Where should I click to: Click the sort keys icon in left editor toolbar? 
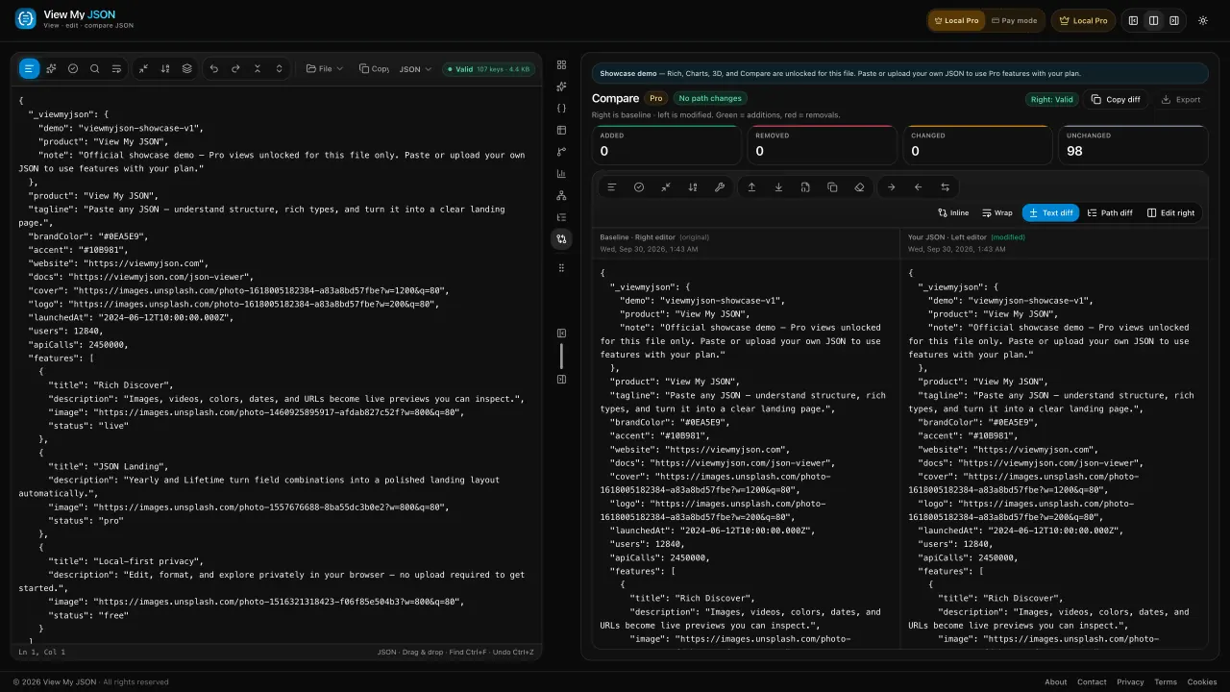(165, 69)
